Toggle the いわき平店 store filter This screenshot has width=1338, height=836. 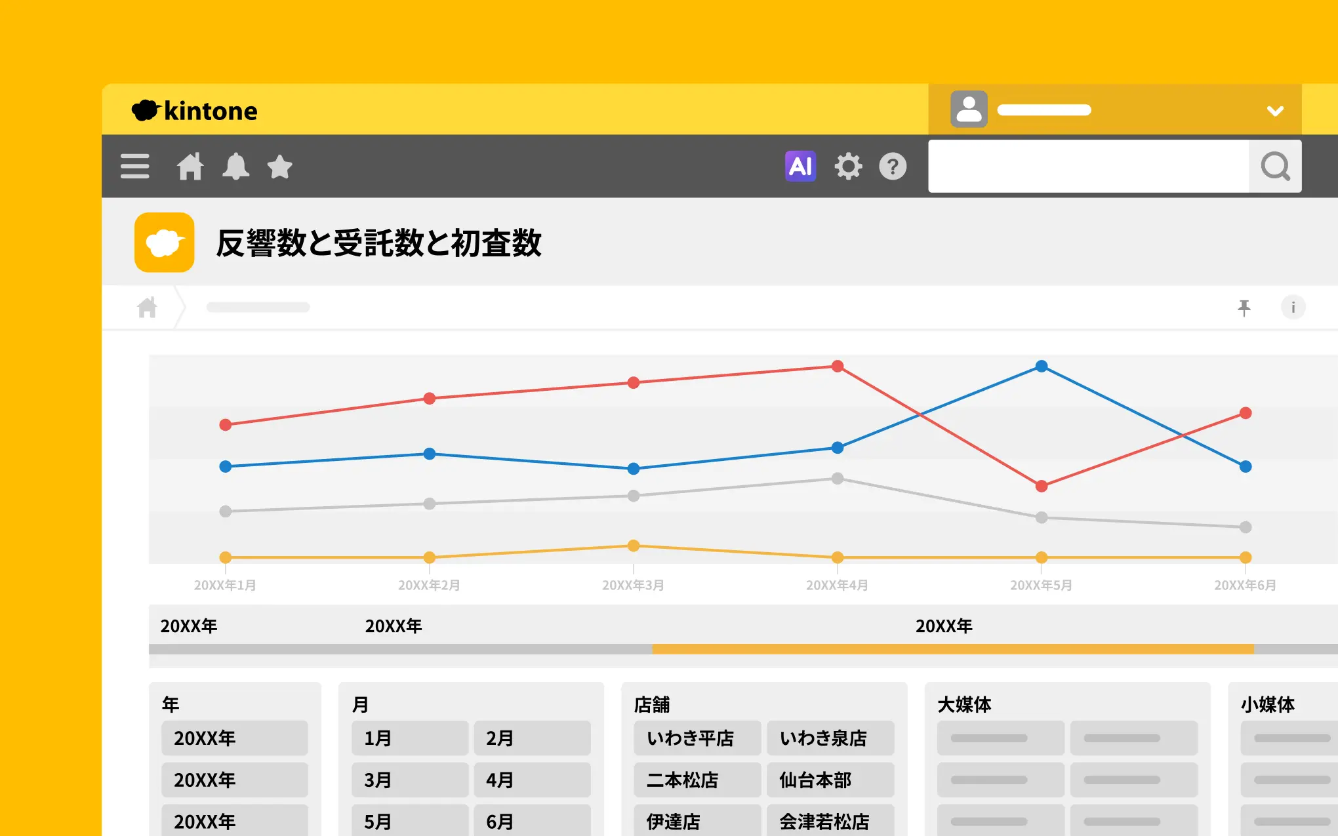coord(697,738)
